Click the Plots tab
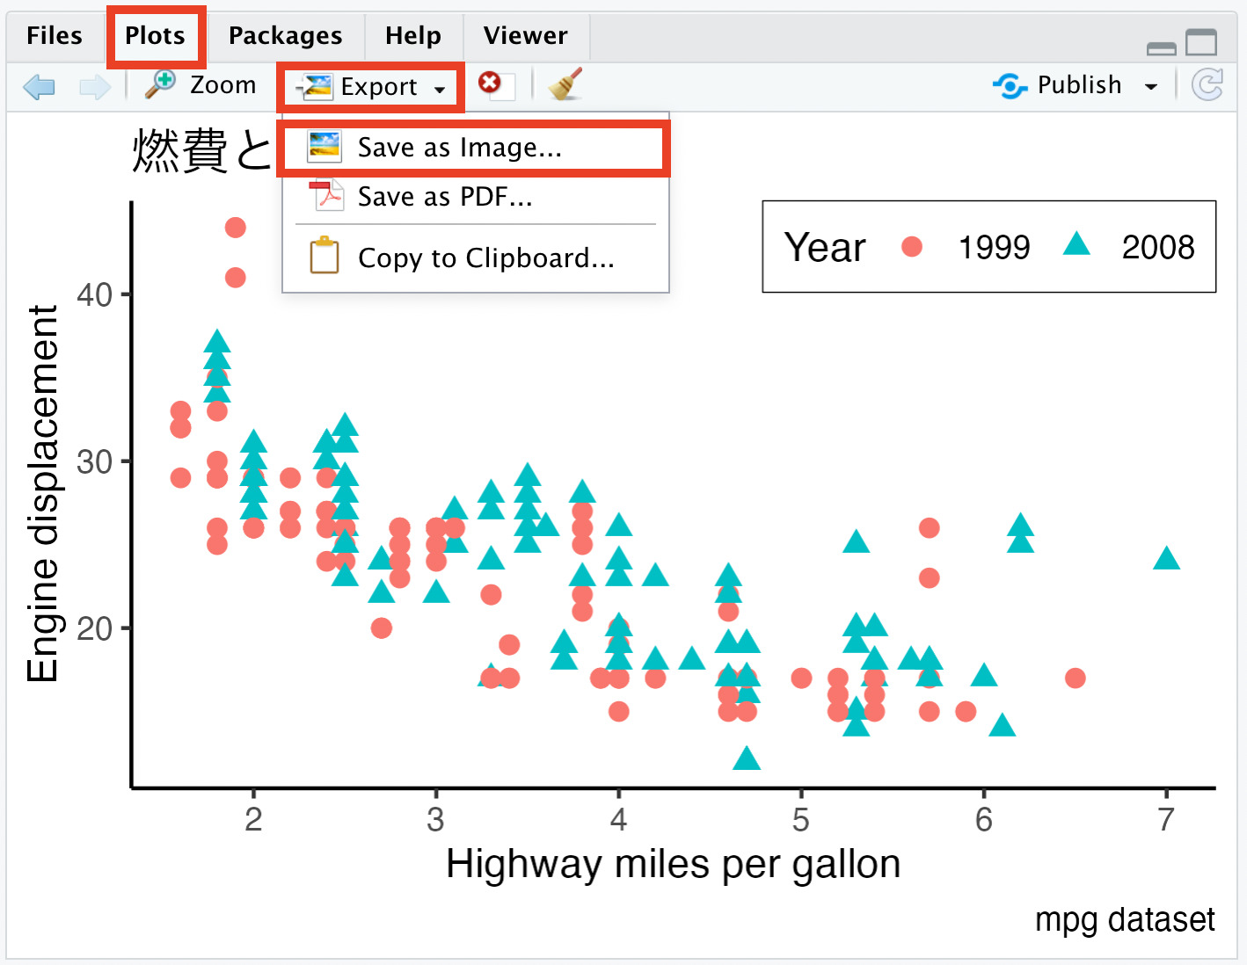 coord(156,35)
